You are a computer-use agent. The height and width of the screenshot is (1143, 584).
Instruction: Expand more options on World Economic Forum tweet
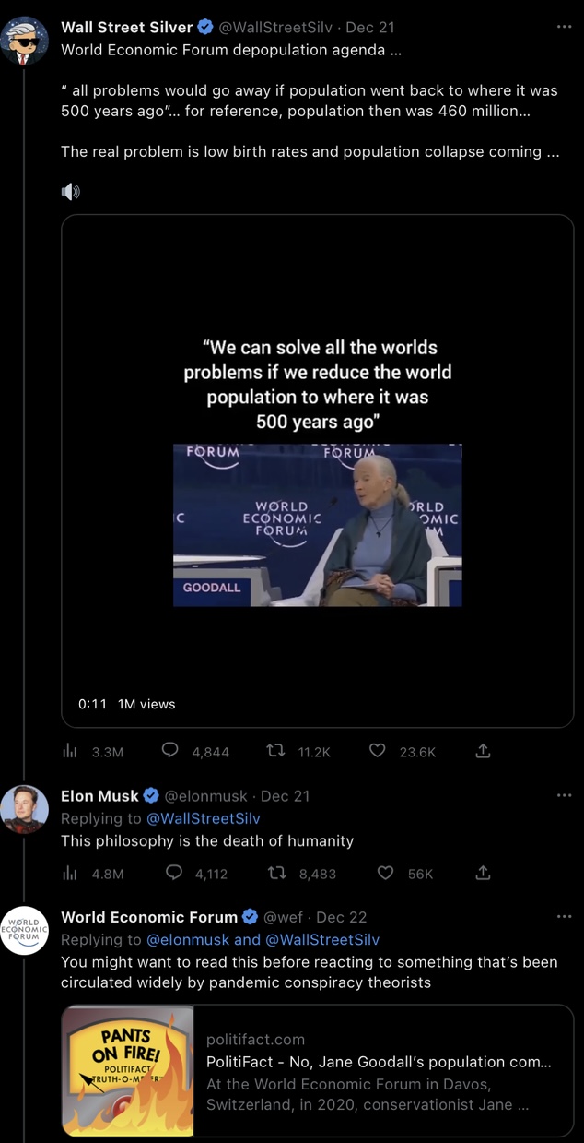tap(564, 916)
